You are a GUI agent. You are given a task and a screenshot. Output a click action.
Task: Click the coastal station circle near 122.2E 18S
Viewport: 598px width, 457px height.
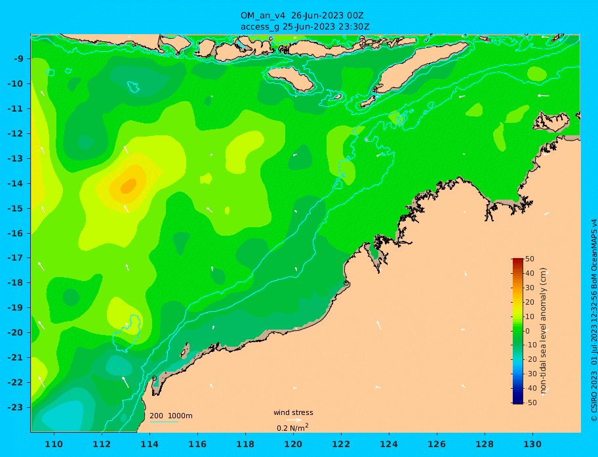tap(346, 283)
